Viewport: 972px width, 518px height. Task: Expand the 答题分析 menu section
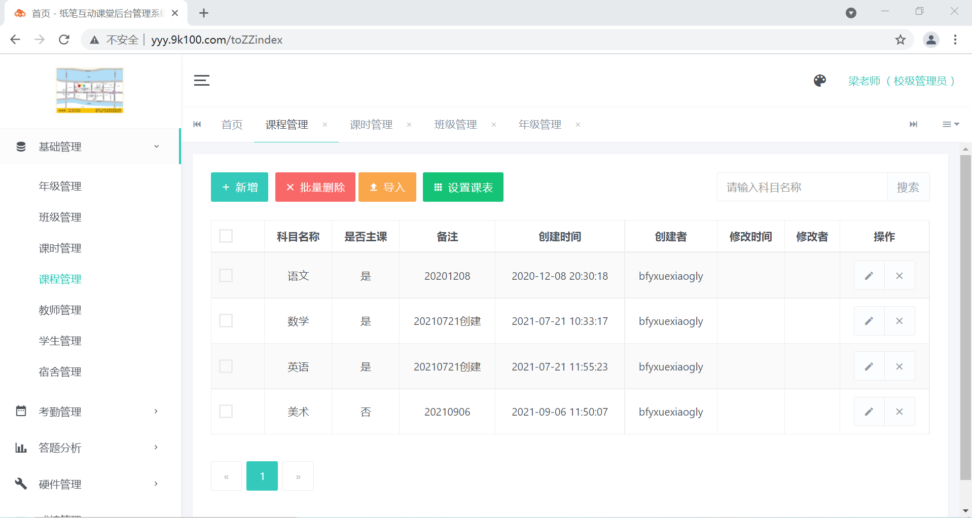[x=156, y=448]
